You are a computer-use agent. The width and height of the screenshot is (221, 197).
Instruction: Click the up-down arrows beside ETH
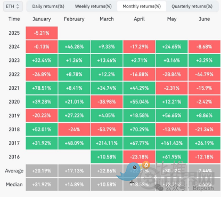coord(18,6)
